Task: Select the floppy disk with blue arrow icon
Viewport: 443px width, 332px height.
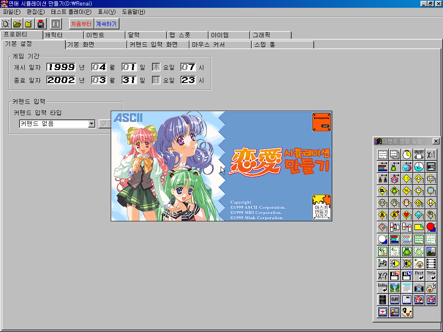Action: (407, 275)
